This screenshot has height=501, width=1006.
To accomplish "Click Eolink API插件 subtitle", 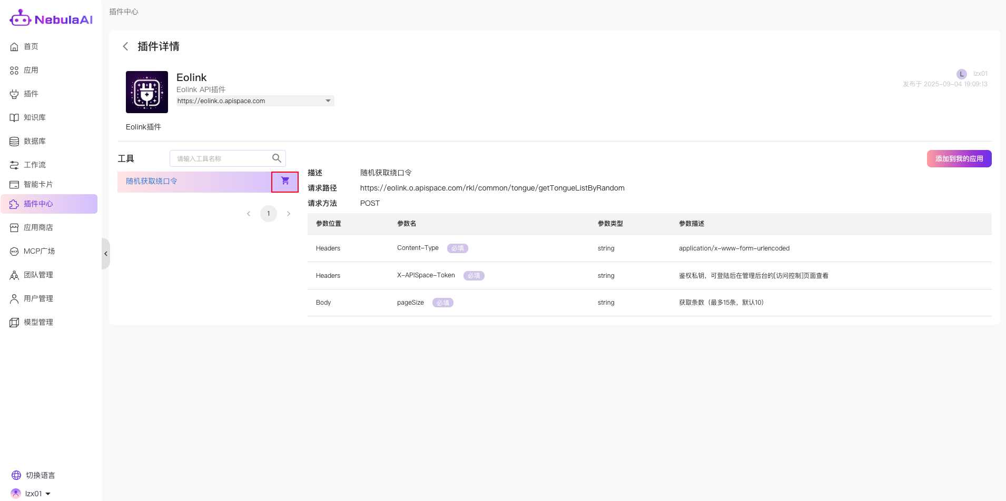I will (201, 89).
